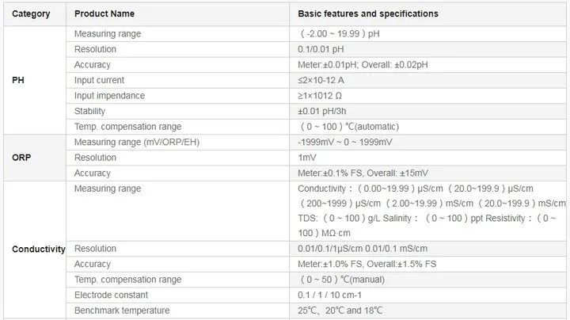The width and height of the screenshot is (570, 320).
Task: Select the Stability row label
Action: tap(89, 111)
